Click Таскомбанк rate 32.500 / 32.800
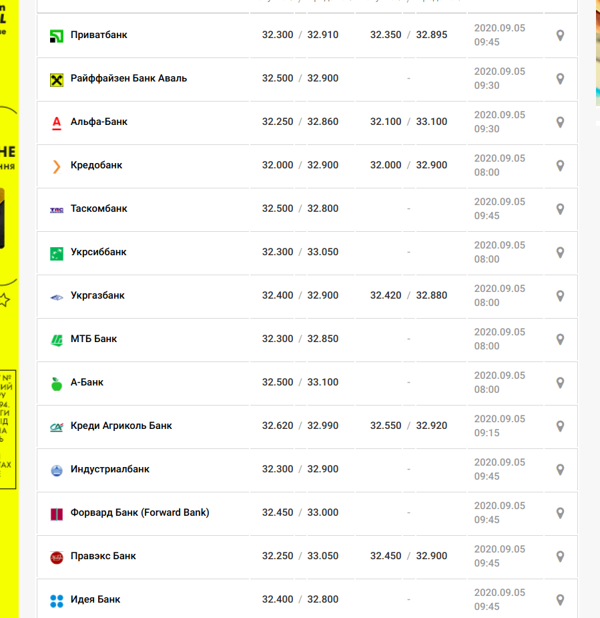This screenshot has width=600, height=618. (x=300, y=208)
